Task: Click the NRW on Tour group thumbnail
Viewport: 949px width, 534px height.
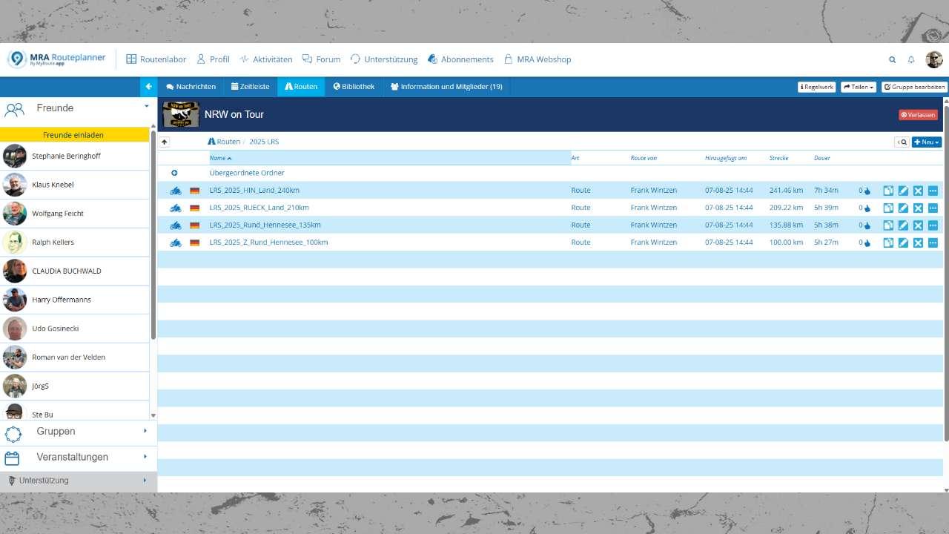Action: click(x=180, y=114)
